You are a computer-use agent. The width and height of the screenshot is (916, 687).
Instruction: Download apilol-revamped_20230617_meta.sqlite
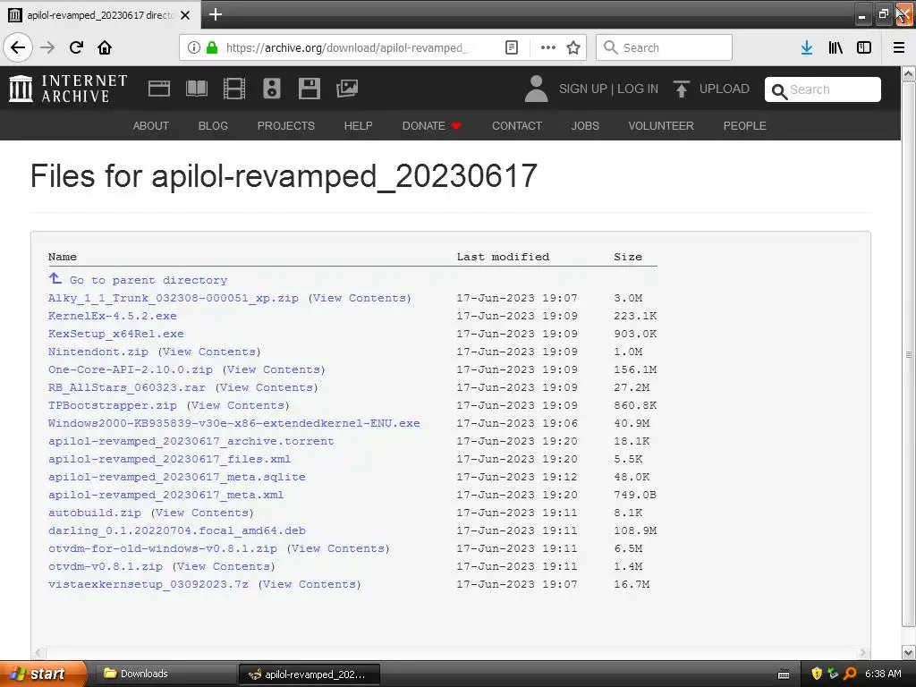pos(176,477)
